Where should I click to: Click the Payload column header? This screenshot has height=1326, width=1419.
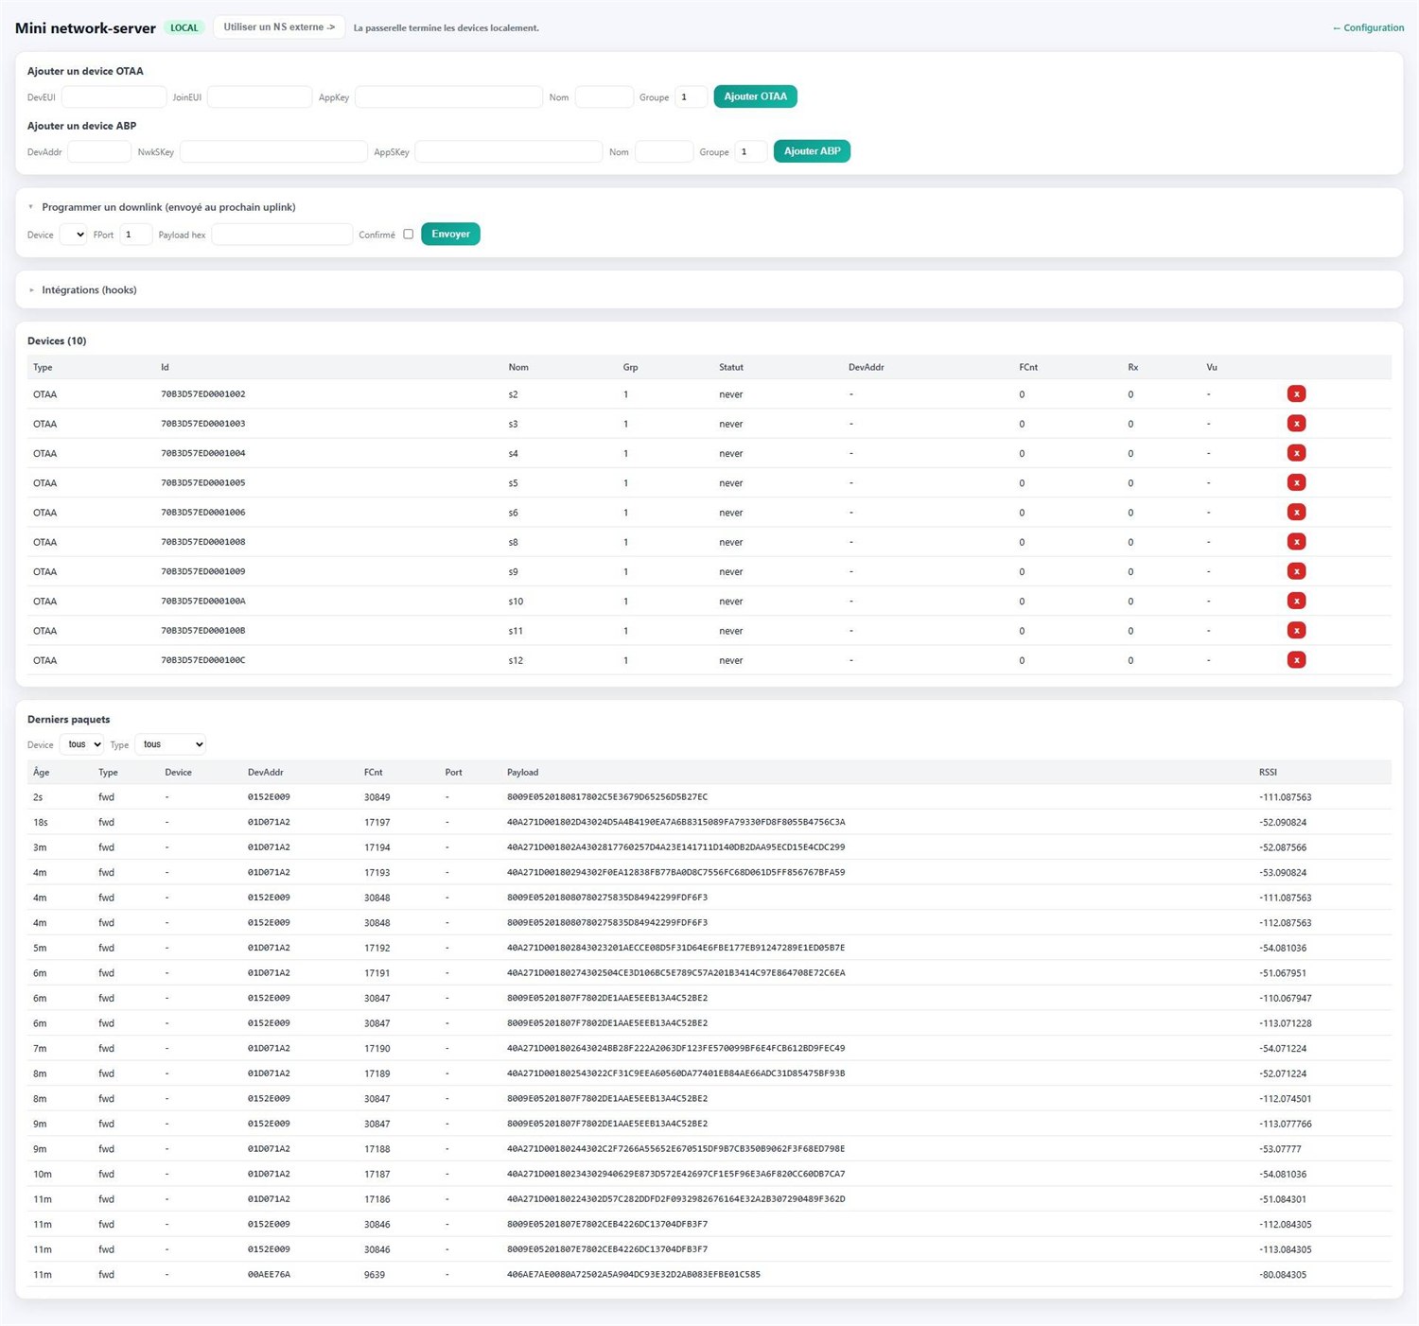[522, 772]
